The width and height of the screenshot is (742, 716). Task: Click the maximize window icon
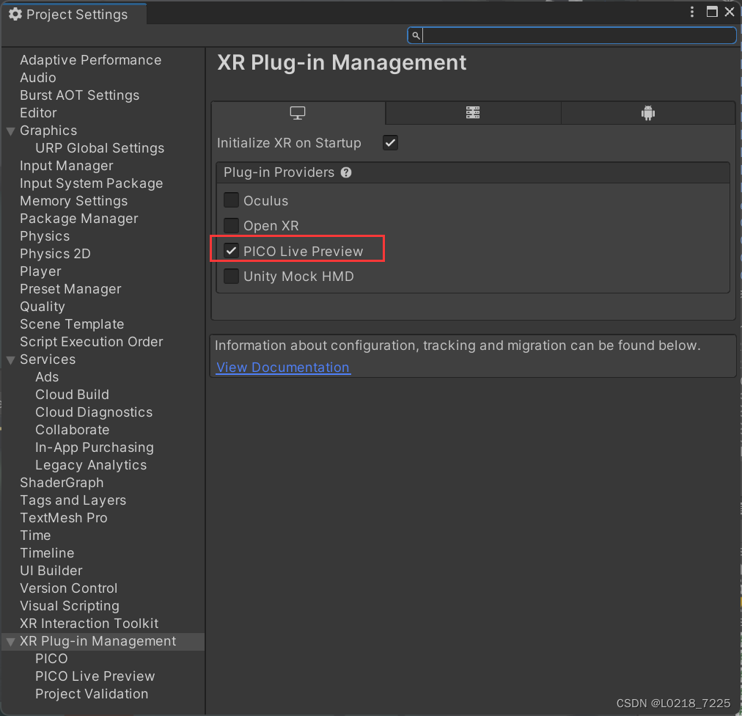[x=712, y=12]
